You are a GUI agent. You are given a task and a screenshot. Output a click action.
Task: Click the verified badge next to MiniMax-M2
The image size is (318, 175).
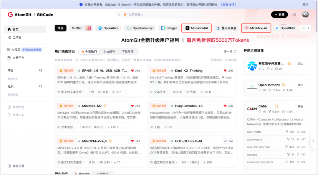tap(105, 106)
